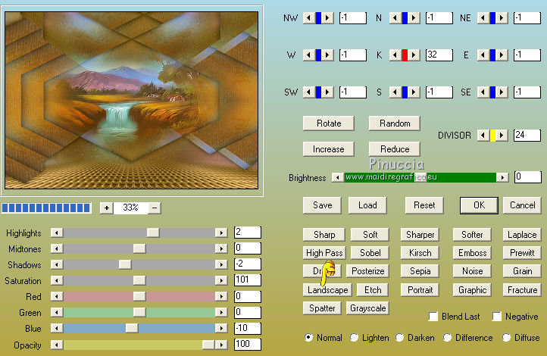
Task: Click the Rotate button
Action: (x=329, y=123)
